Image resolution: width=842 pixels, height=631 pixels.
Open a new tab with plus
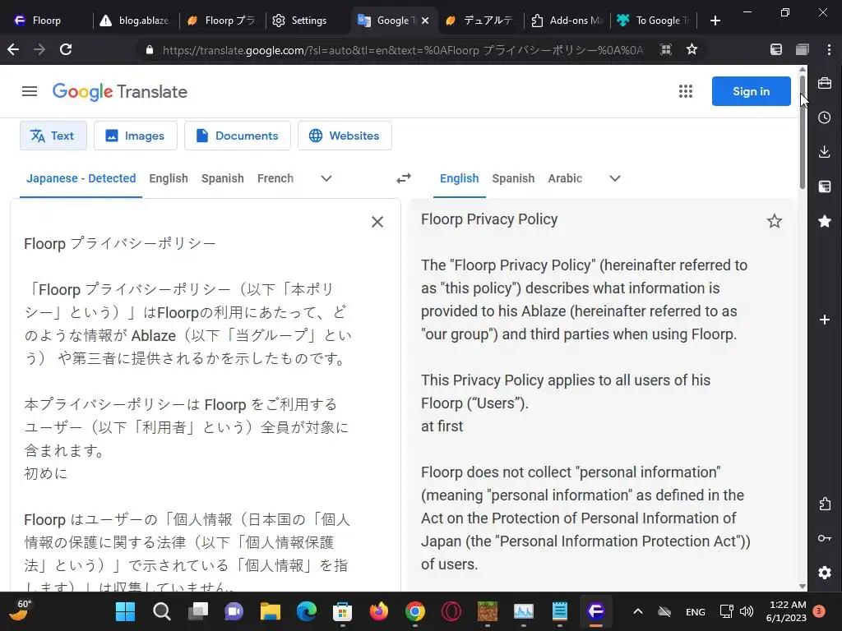(x=715, y=21)
